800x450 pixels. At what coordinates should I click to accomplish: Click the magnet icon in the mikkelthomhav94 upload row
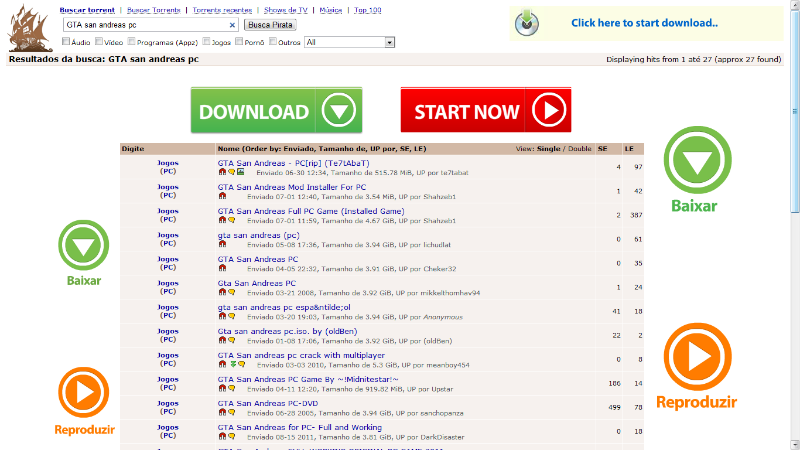point(222,292)
